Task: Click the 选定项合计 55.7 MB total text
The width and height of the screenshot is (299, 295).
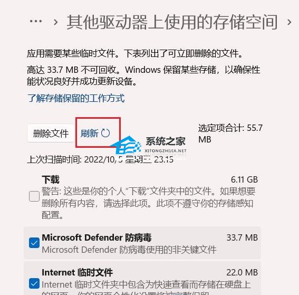Action: point(230,134)
